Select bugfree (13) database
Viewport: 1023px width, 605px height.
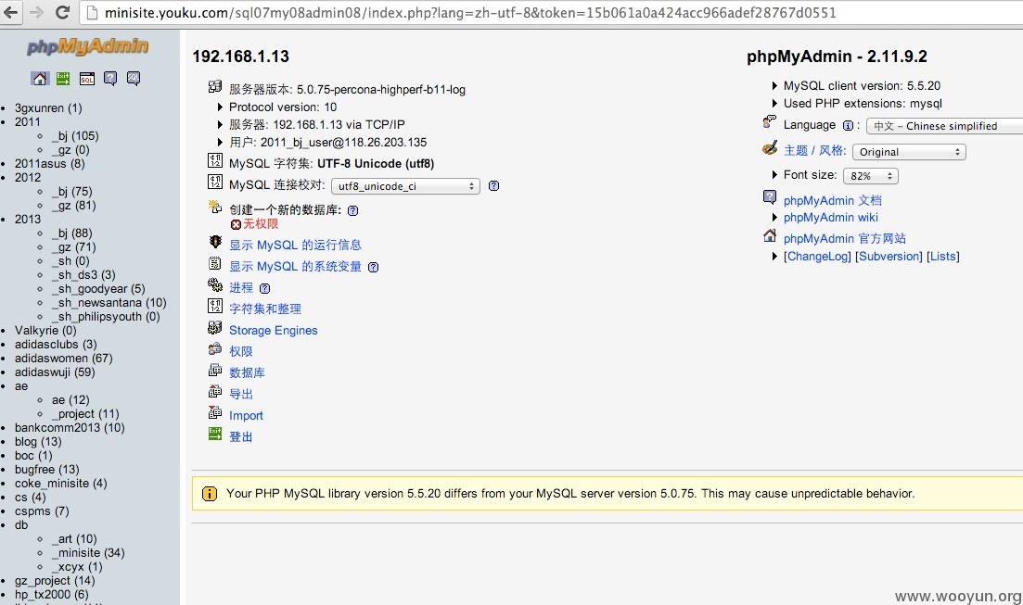click(x=47, y=470)
